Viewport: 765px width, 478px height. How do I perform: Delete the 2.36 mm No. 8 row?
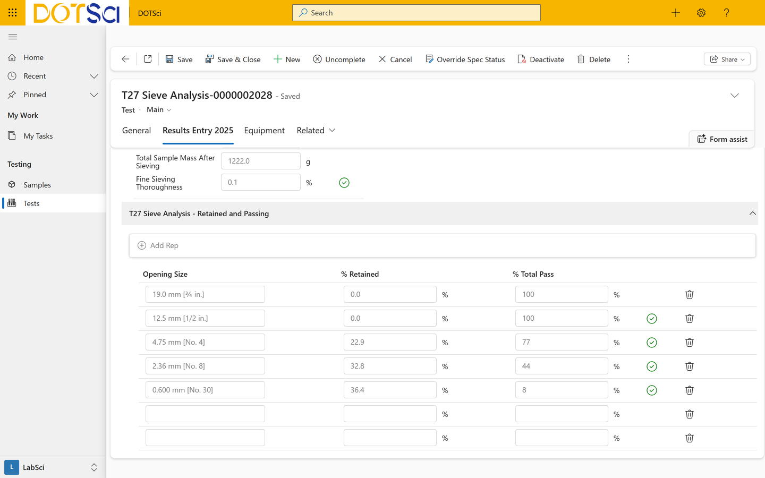[690, 366]
